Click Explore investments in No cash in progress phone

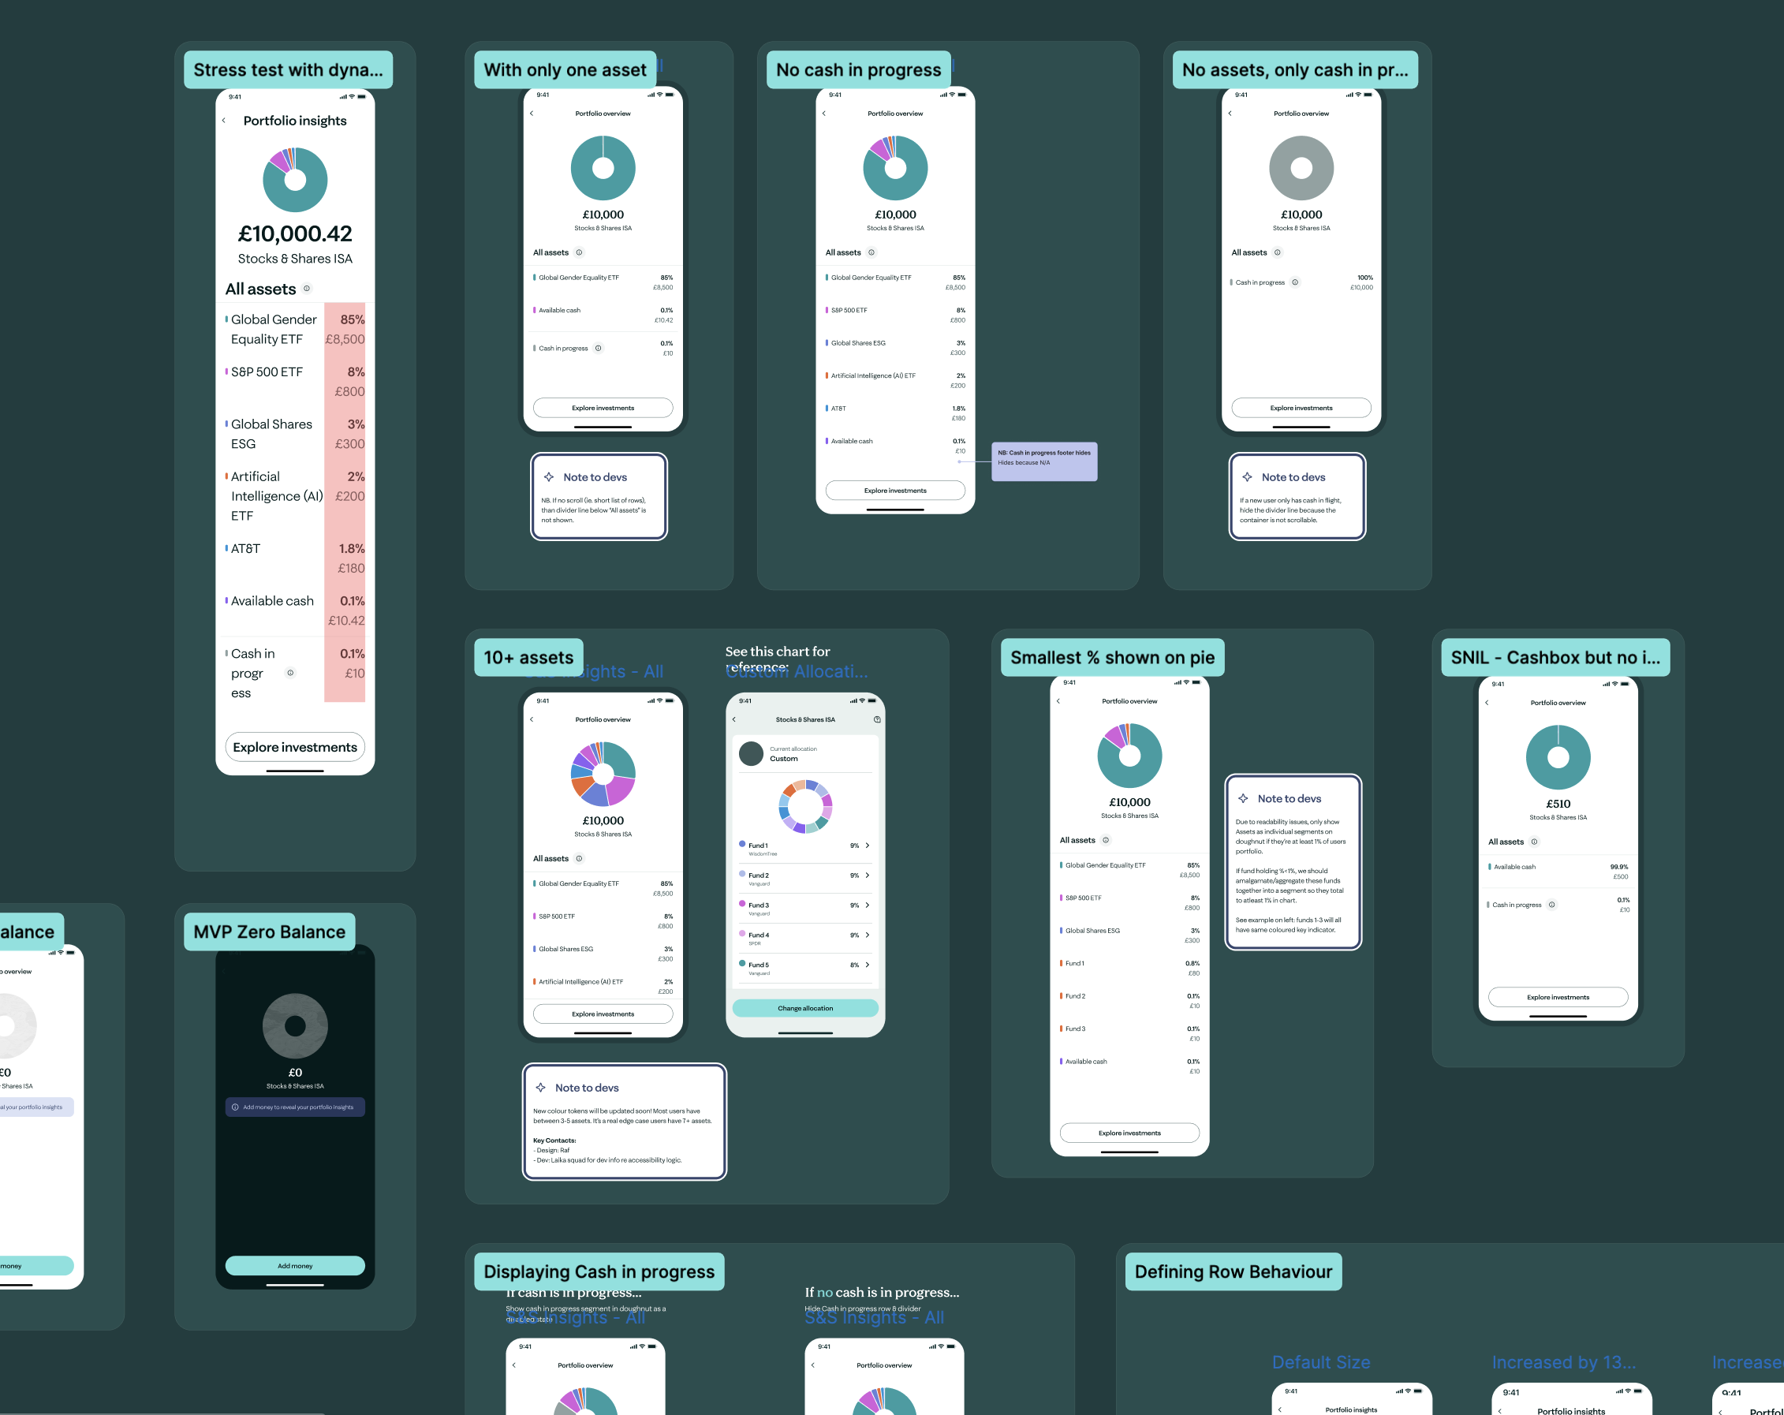click(x=895, y=491)
